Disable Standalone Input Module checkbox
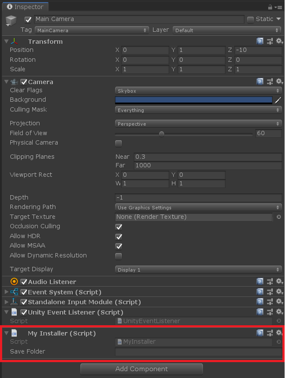The image size is (285, 378). (24, 302)
